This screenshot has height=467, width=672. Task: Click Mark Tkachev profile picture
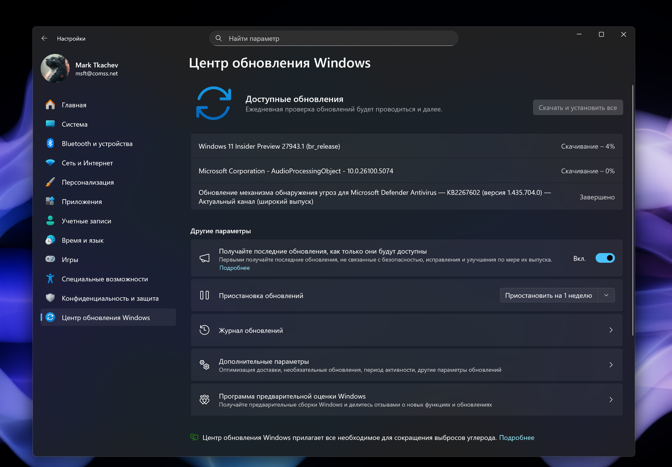55,68
